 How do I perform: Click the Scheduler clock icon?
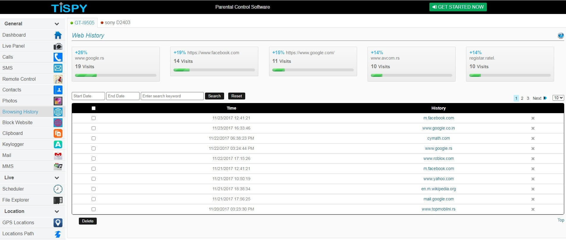tap(58, 189)
